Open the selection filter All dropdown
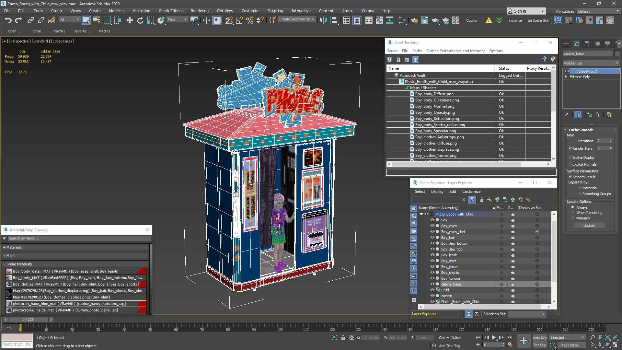 click(x=69, y=19)
